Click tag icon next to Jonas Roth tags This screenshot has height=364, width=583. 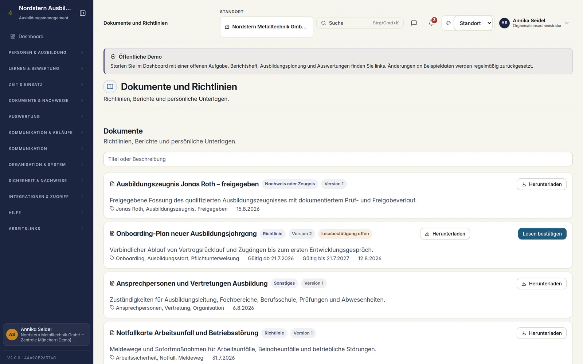(x=112, y=209)
